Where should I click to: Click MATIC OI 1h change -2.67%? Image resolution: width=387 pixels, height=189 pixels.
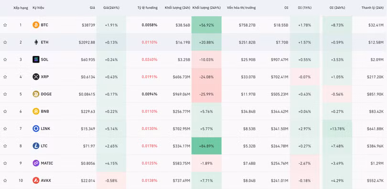tap(304, 163)
